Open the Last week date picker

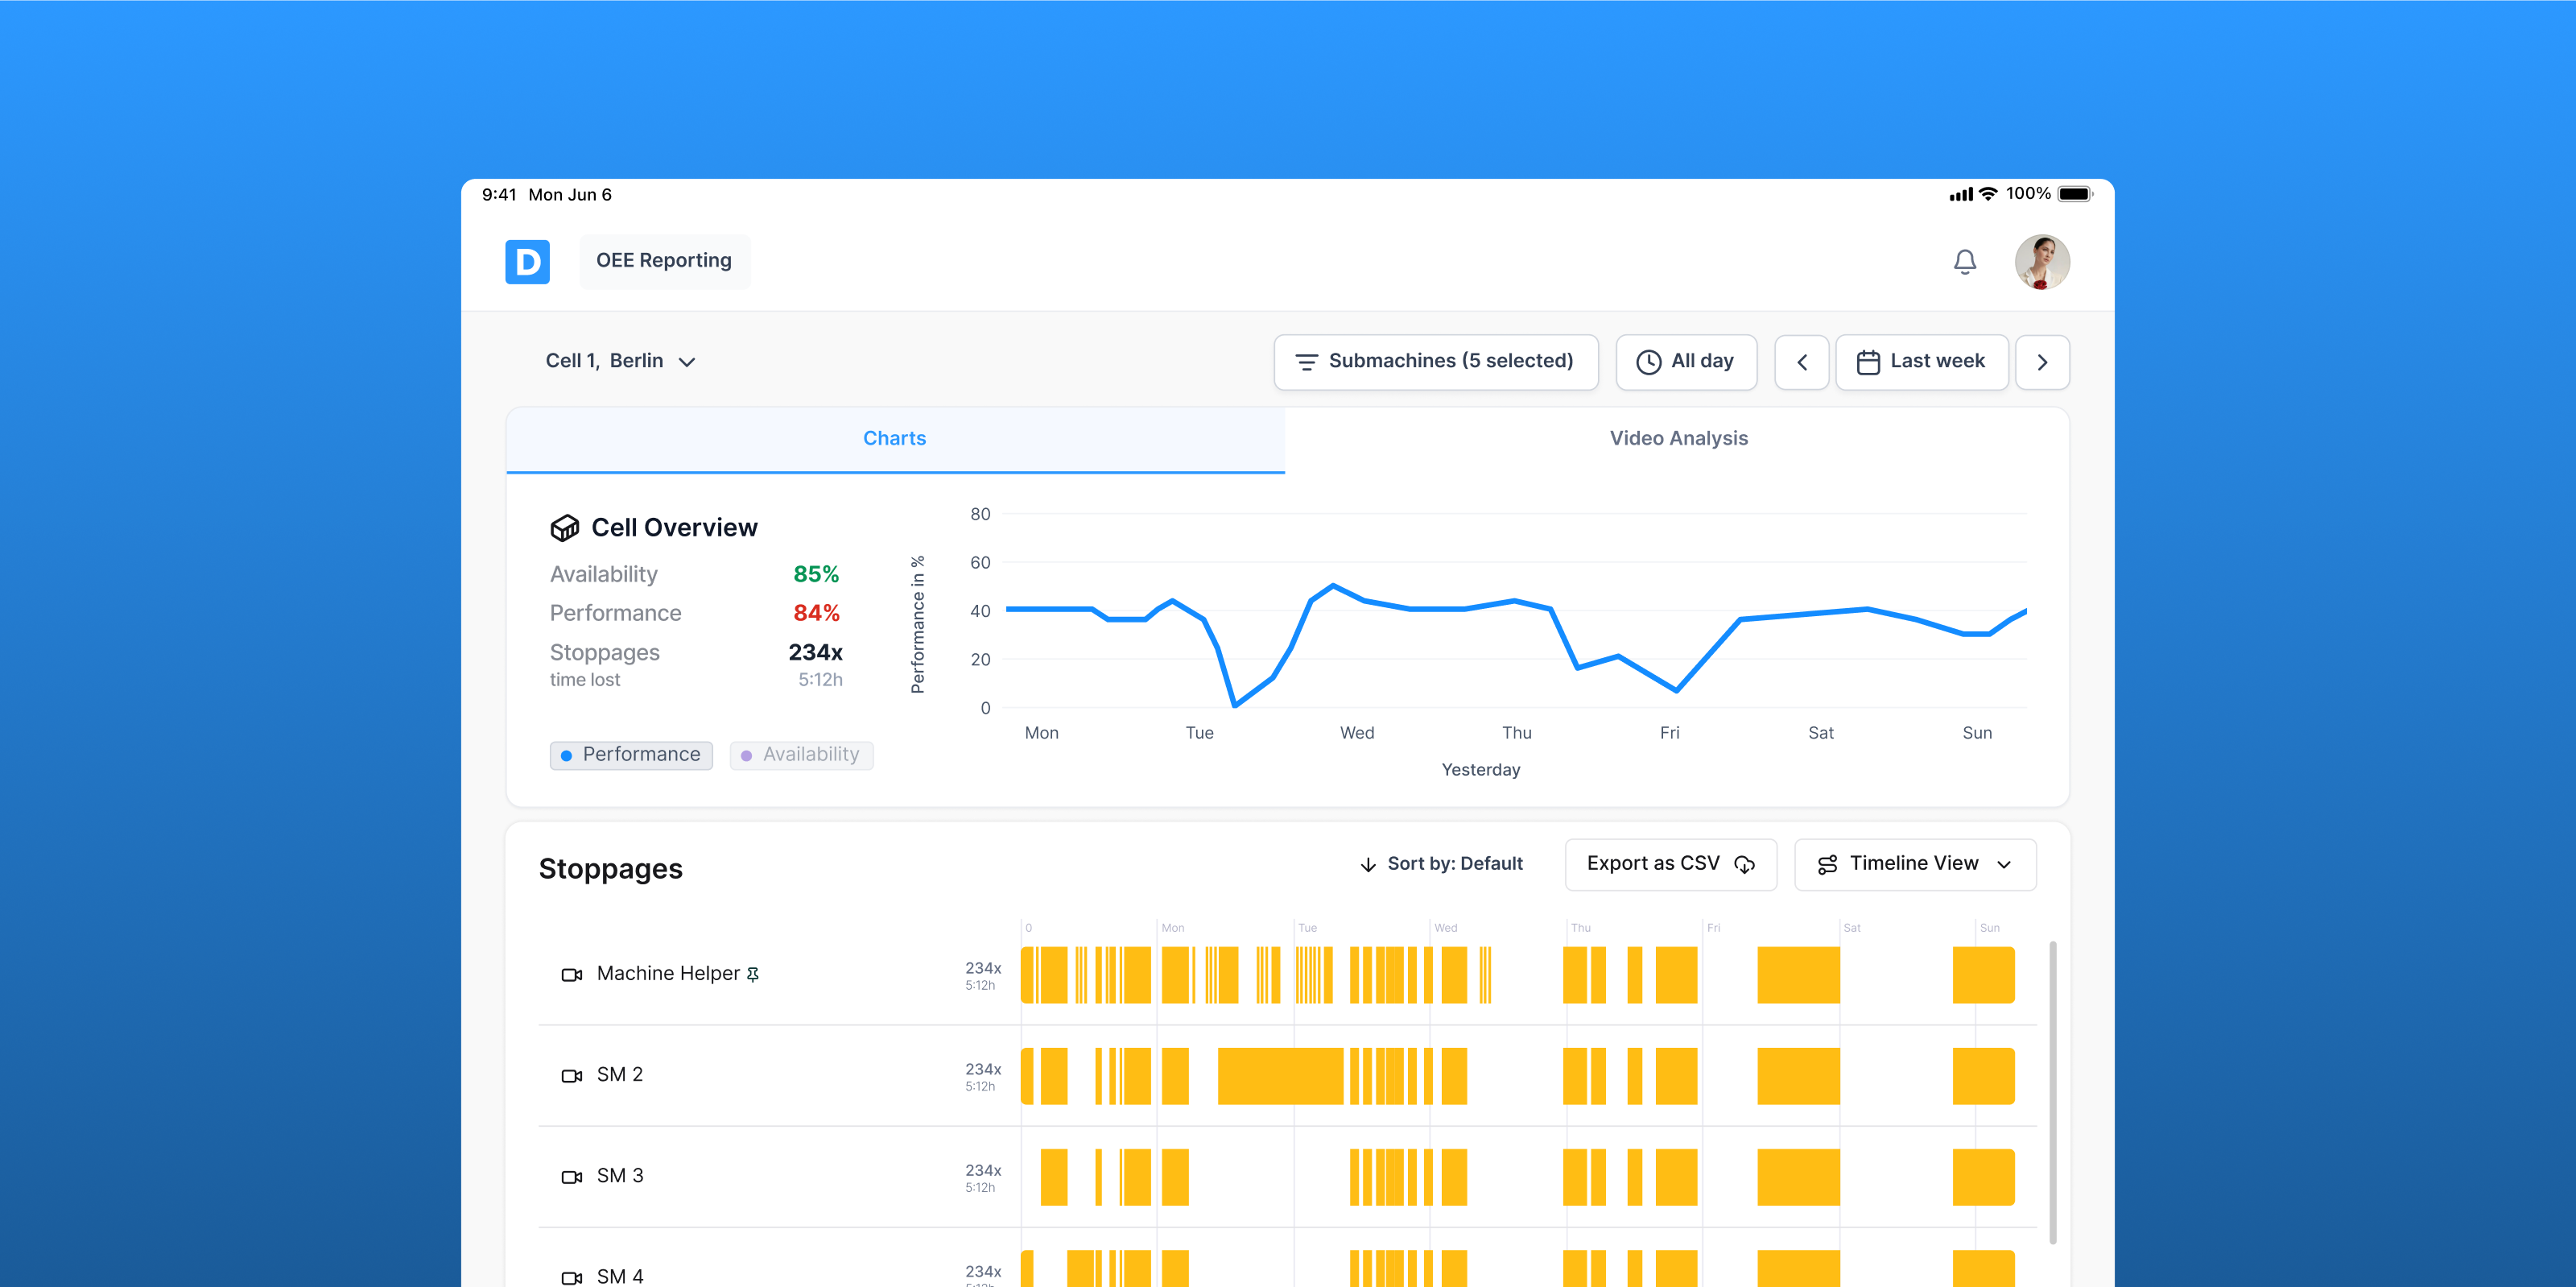1921,362
